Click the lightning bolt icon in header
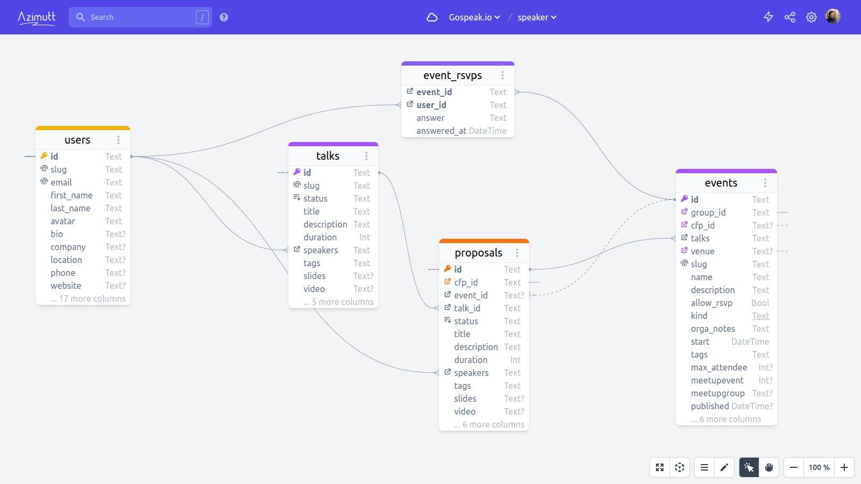861x484 pixels. click(x=768, y=17)
